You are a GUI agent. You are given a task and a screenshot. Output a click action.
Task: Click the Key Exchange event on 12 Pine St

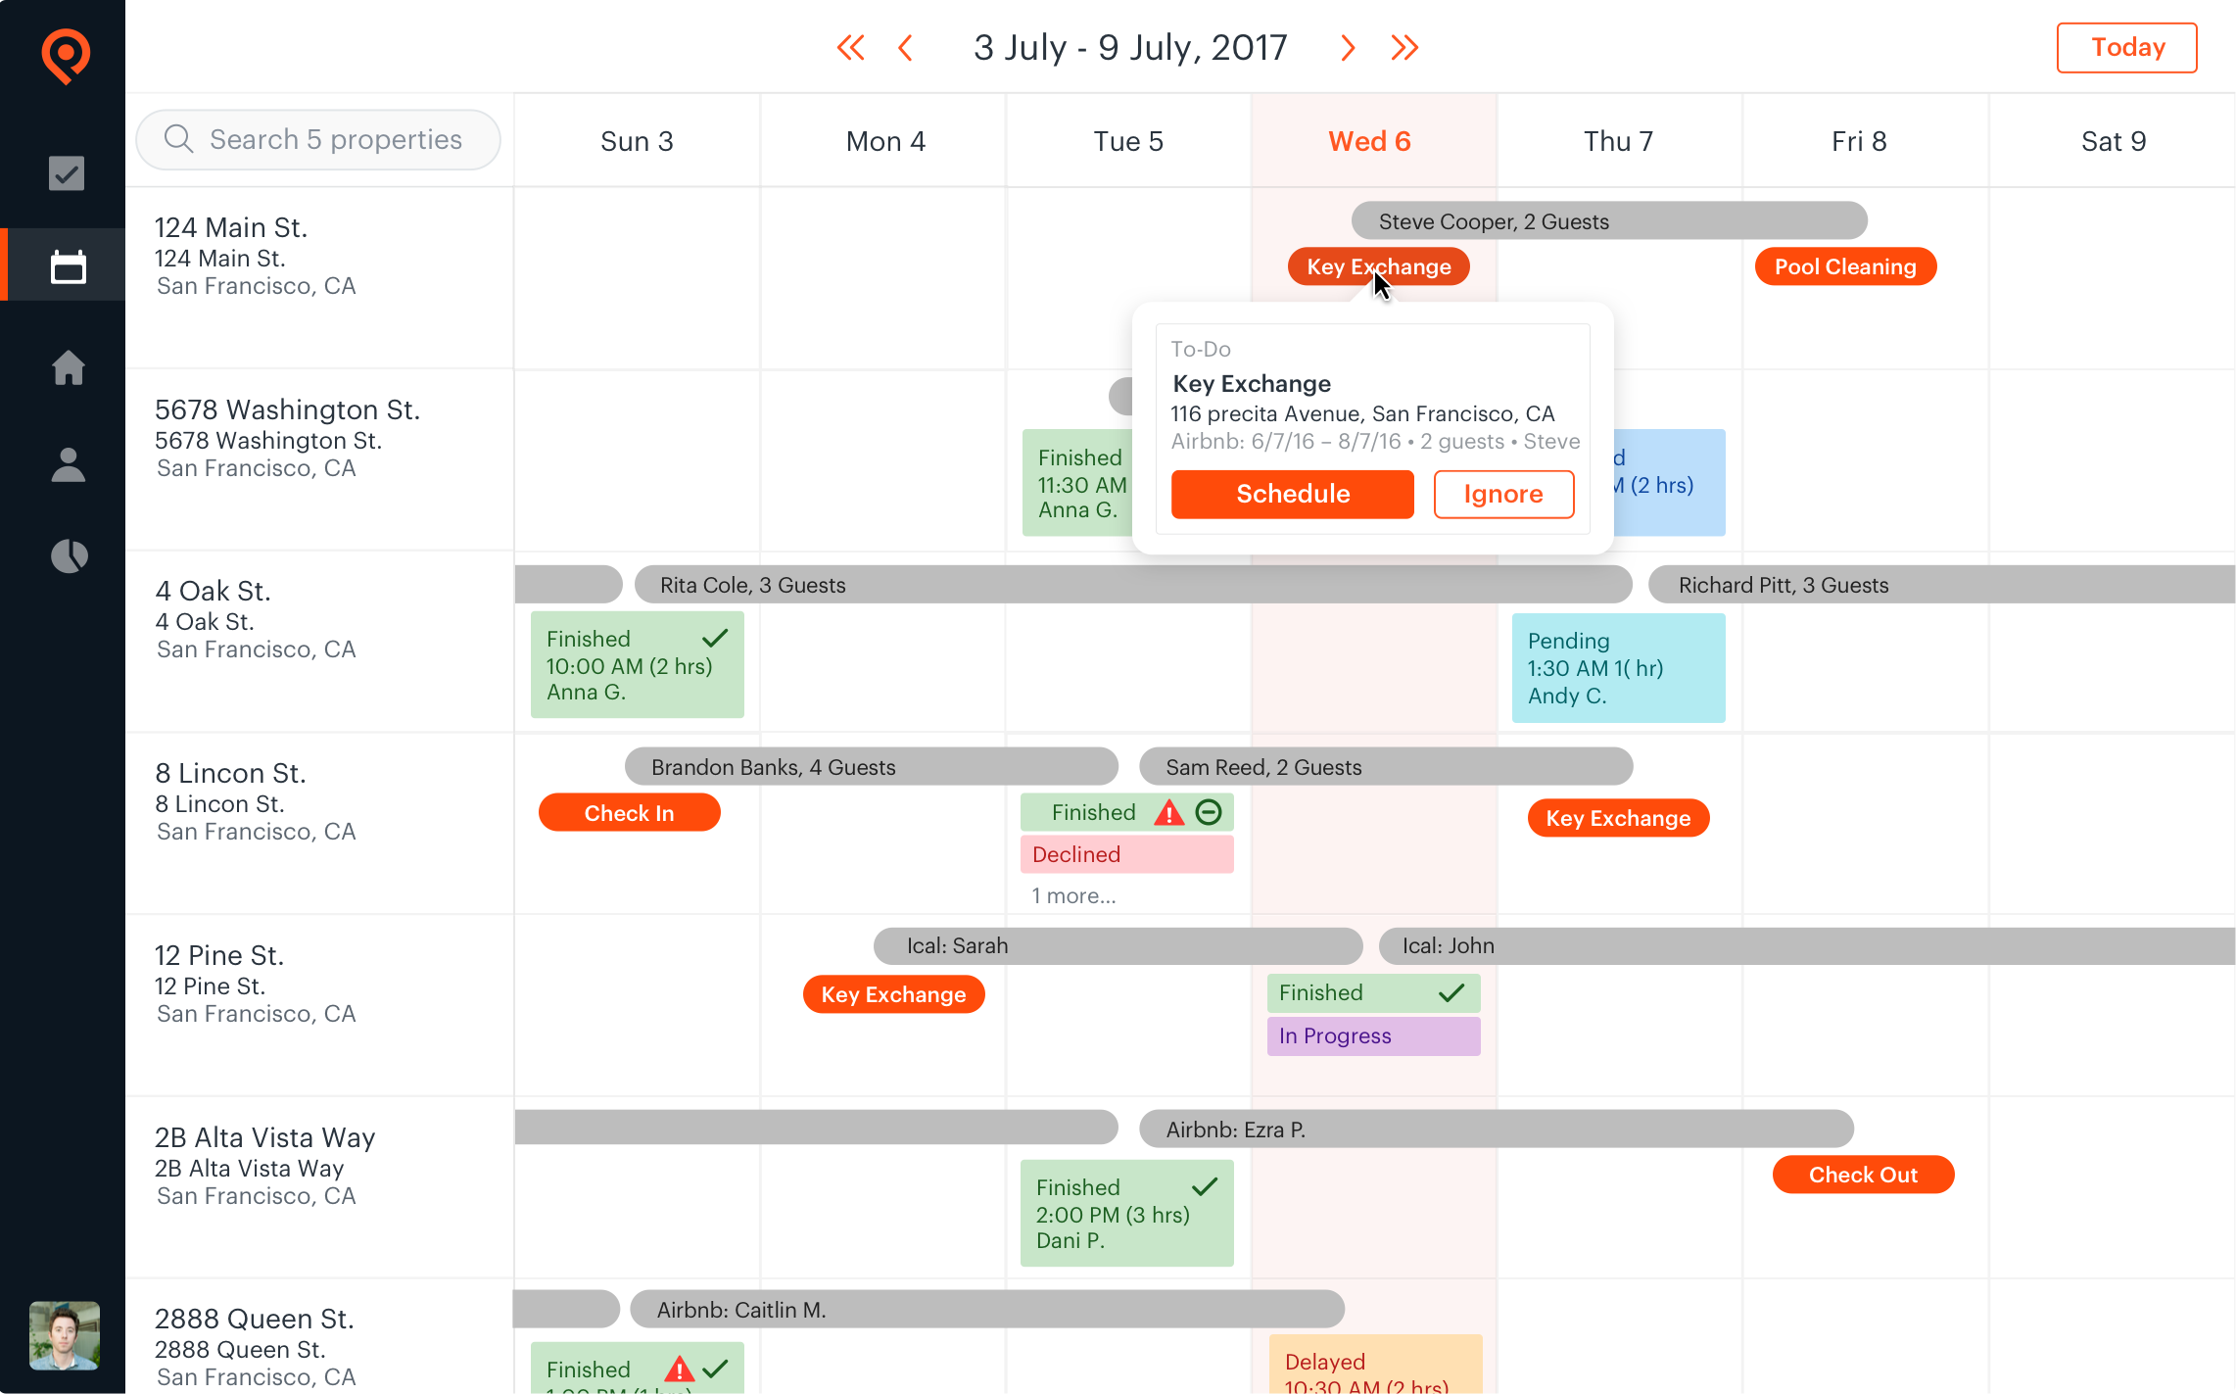coord(892,994)
